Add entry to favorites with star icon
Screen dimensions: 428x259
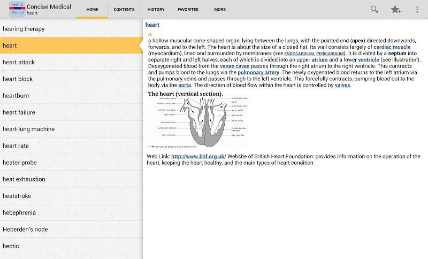(x=395, y=10)
